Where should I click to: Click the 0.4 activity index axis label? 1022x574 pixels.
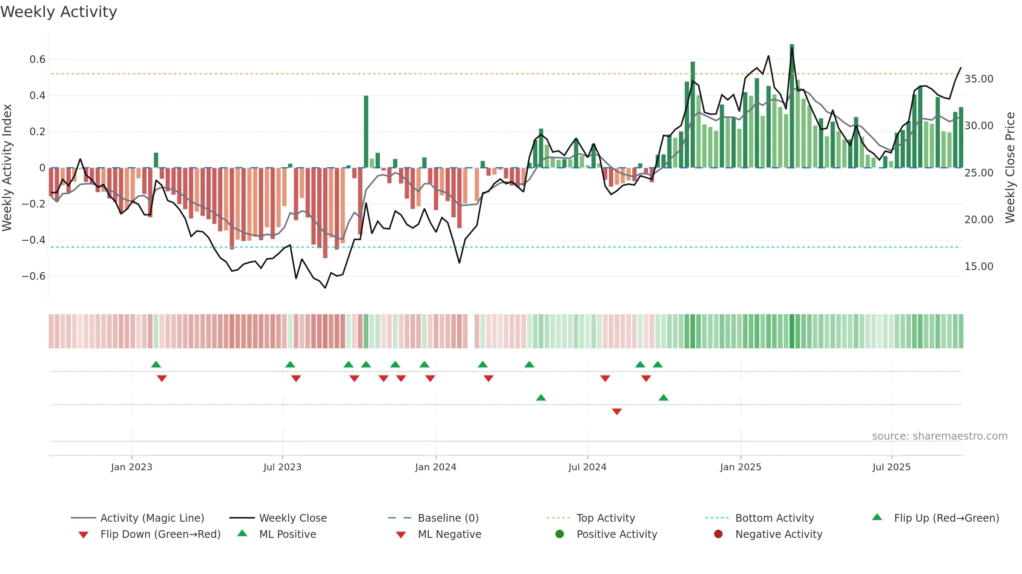click(37, 96)
